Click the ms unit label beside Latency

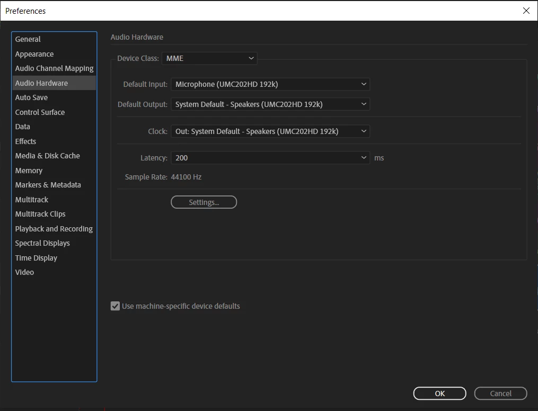click(x=379, y=158)
